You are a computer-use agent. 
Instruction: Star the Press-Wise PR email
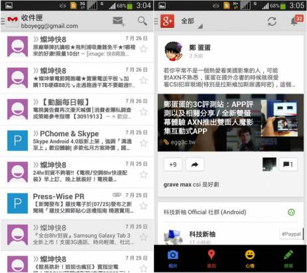point(144,206)
